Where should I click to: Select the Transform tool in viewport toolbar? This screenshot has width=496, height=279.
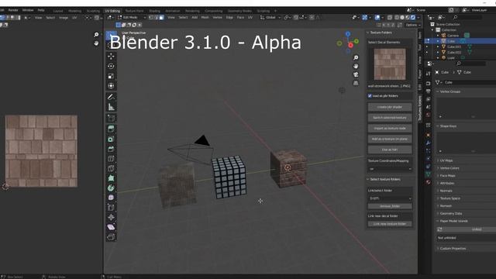(111, 86)
